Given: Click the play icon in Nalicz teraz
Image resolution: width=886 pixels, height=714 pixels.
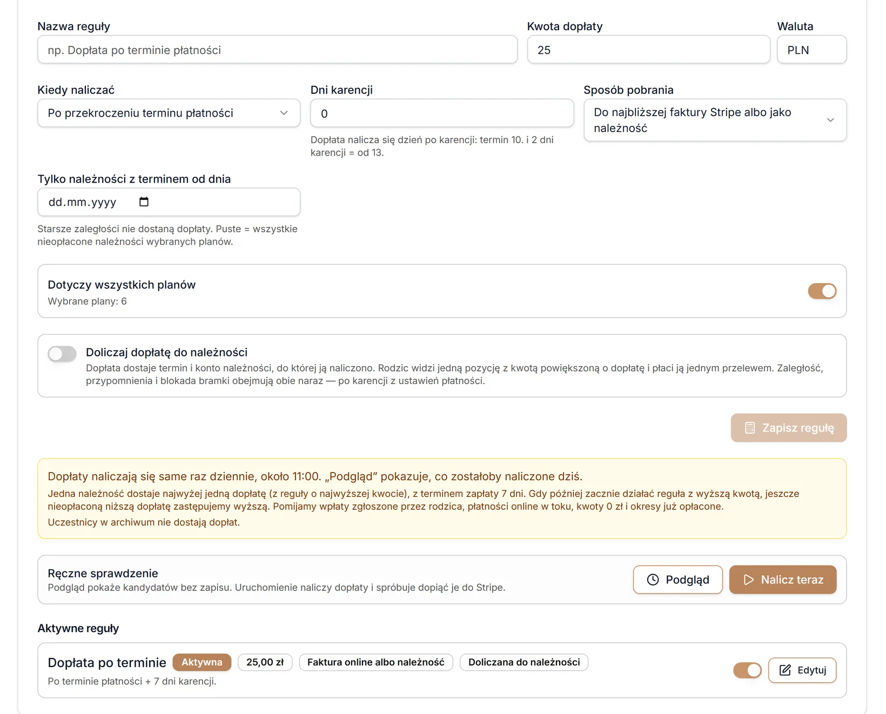Looking at the screenshot, I should pos(748,580).
